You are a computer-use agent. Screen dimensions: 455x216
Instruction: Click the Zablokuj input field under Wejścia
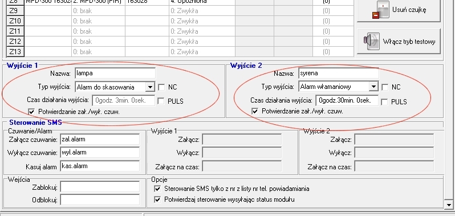(100, 188)
